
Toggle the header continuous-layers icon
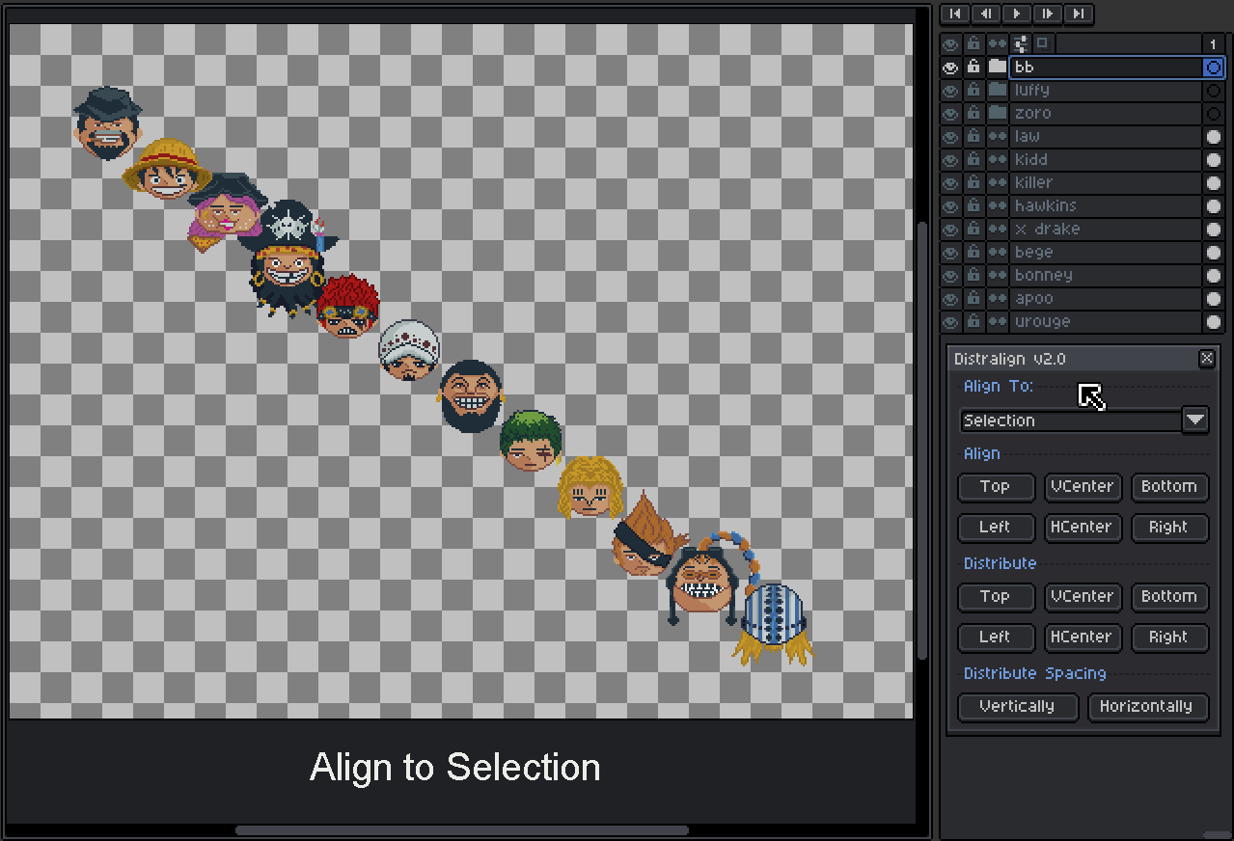pyautogui.click(x=998, y=44)
